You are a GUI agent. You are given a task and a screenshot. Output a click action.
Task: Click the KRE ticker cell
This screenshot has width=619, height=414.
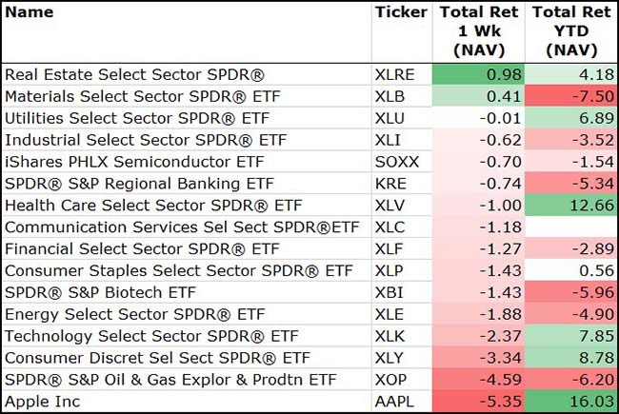391,183
